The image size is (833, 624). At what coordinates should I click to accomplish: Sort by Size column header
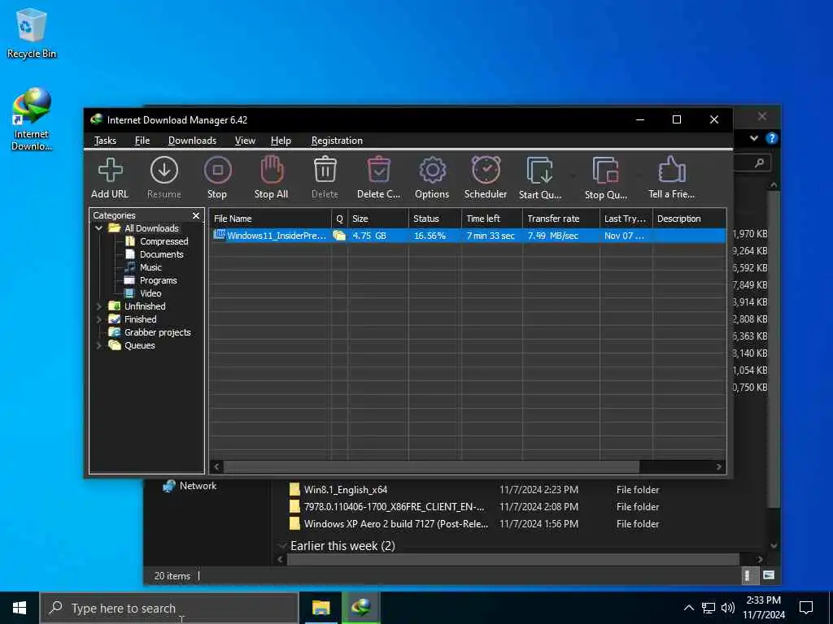click(378, 219)
